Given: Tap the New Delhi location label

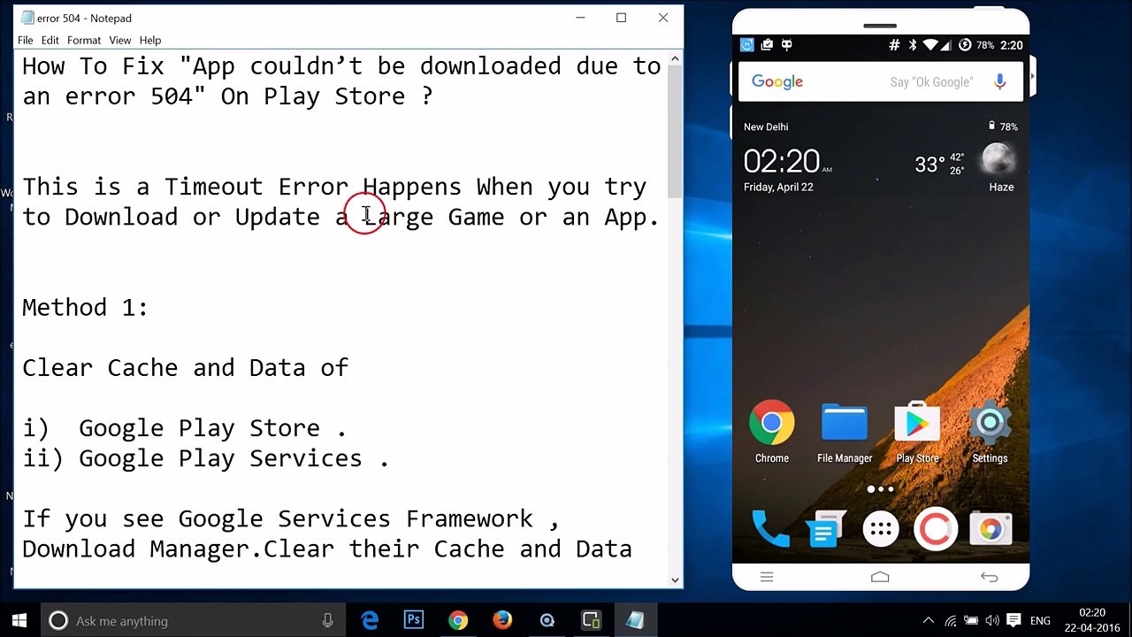Looking at the screenshot, I should tap(766, 127).
